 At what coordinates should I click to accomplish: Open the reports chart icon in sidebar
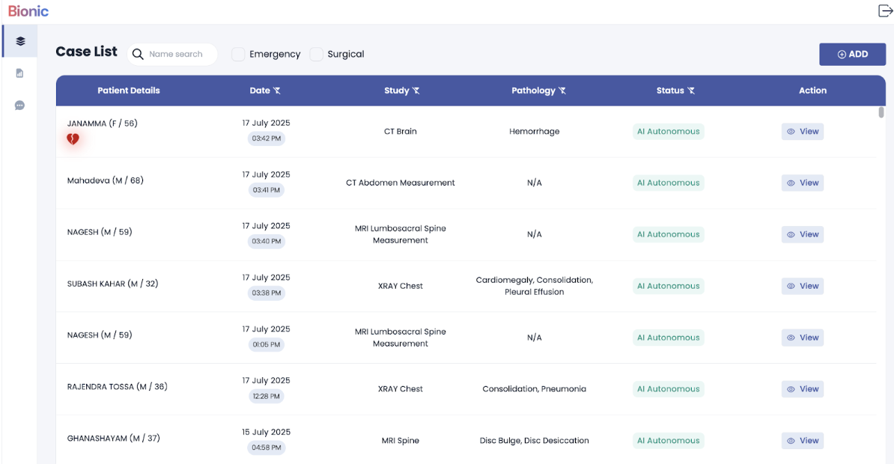coord(20,73)
